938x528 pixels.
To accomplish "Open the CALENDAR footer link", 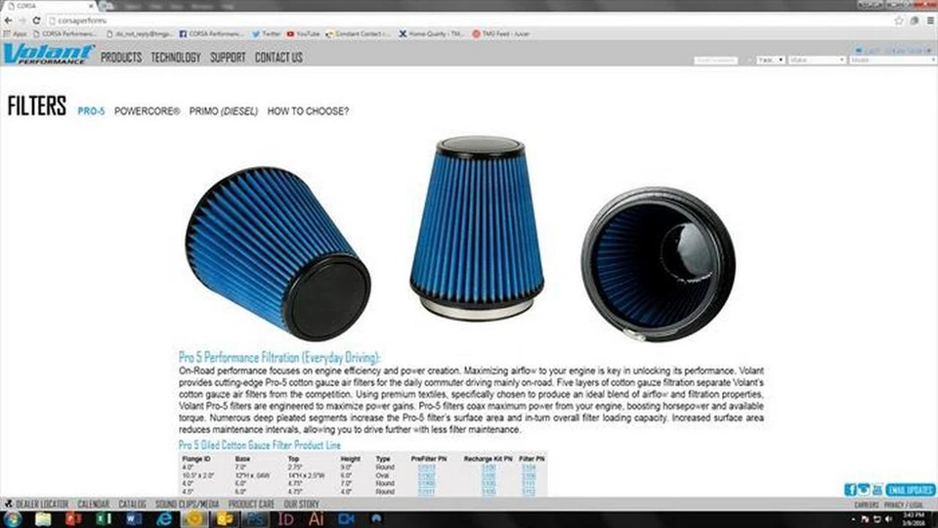I will [94, 505].
